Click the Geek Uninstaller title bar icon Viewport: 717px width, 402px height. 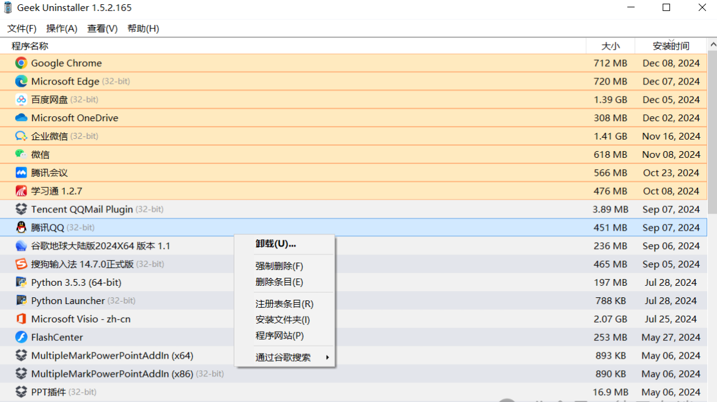coord(8,8)
